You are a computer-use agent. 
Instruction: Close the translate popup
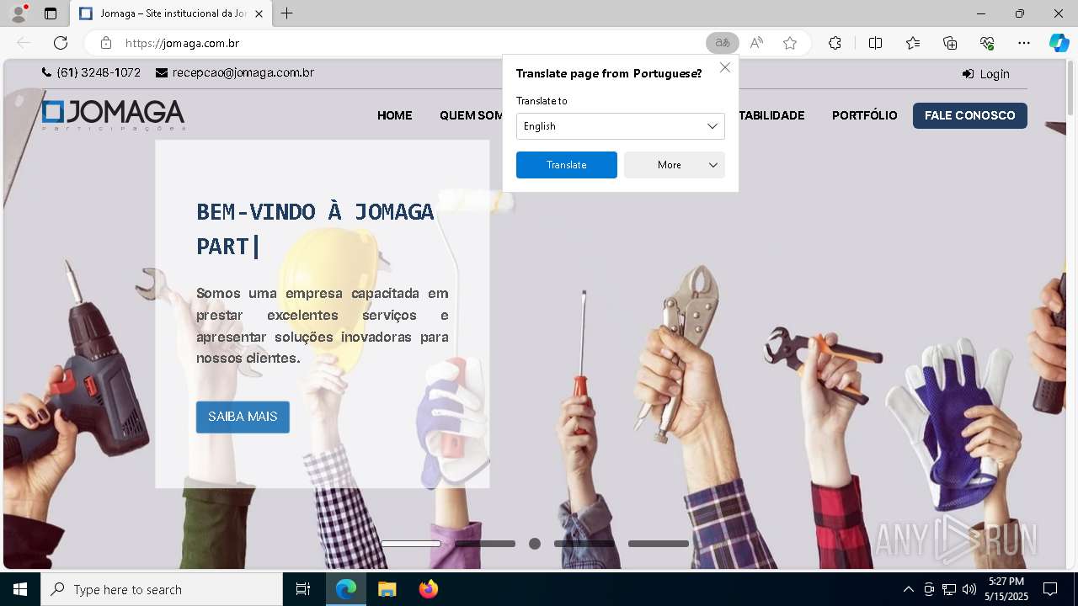(724, 67)
